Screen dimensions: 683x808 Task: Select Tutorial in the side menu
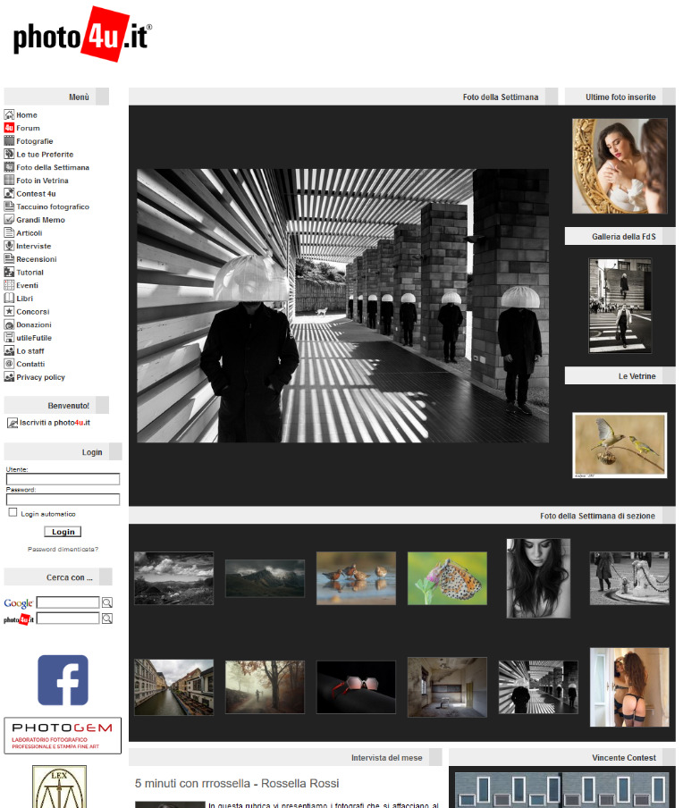tap(30, 273)
